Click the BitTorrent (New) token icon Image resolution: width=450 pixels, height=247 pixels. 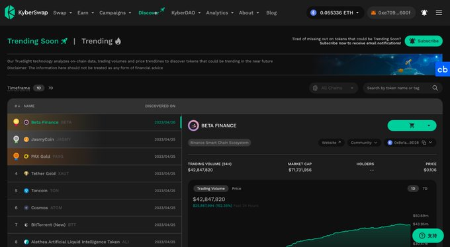[26, 225]
